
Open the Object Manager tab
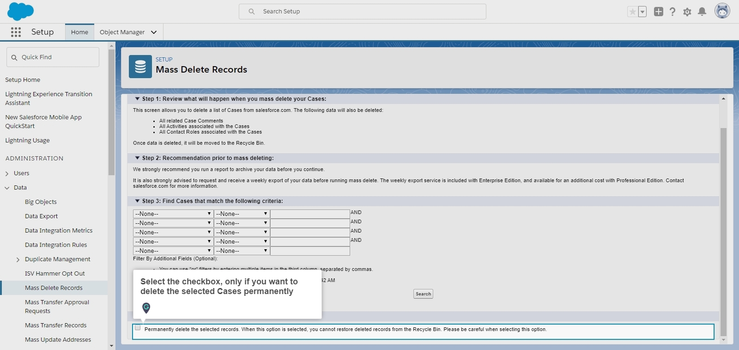click(122, 32)
